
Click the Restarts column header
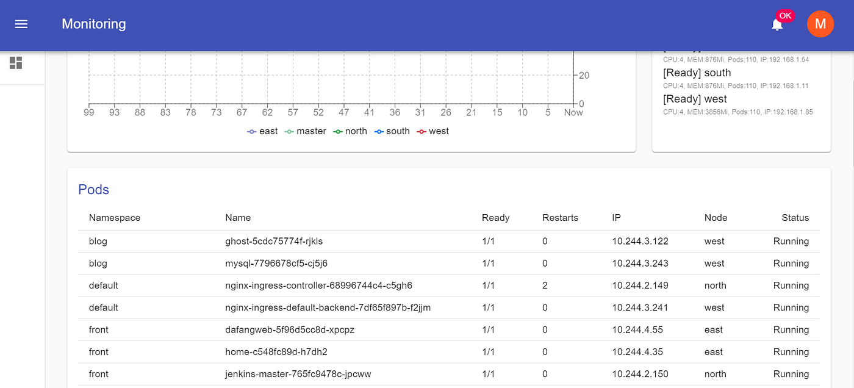560,218
